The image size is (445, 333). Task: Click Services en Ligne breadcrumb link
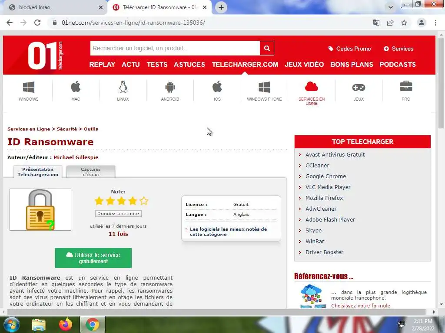(x=29, y=129)
